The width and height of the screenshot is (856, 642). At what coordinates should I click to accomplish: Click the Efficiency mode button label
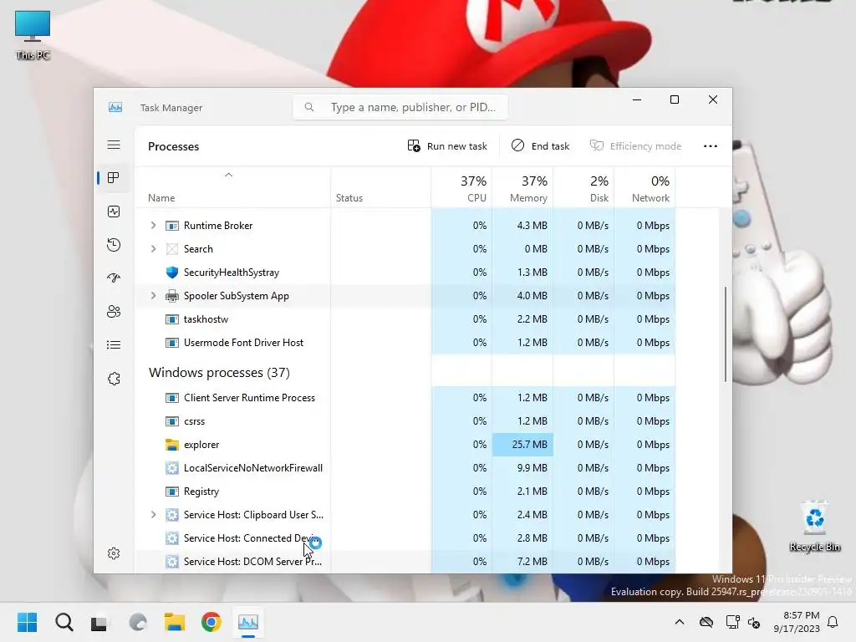click(x=646, y=146)
